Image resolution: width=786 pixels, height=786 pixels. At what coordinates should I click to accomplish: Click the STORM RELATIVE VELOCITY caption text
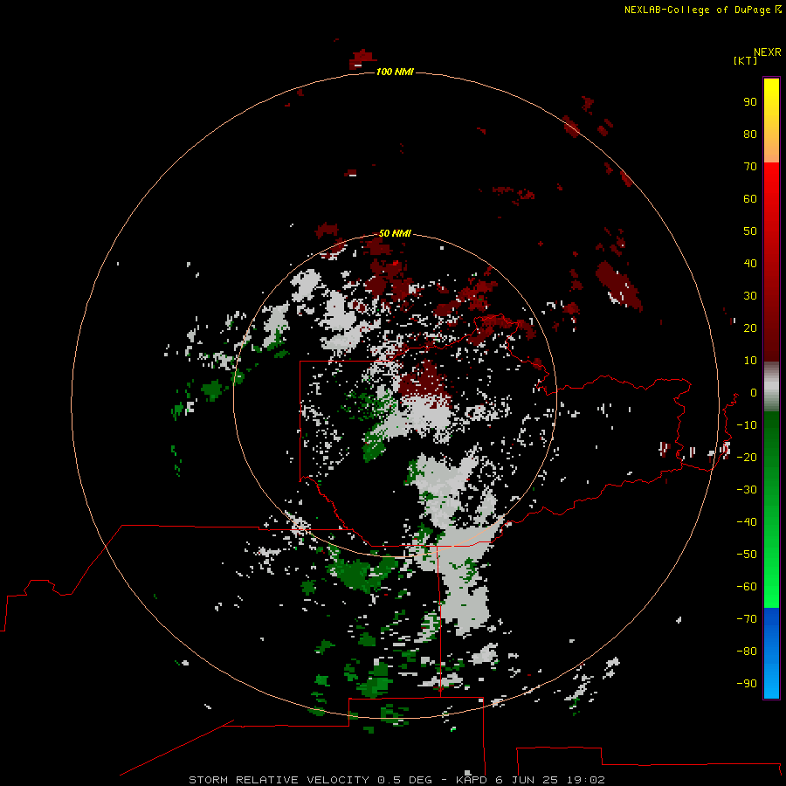click(x=279, y=780)
